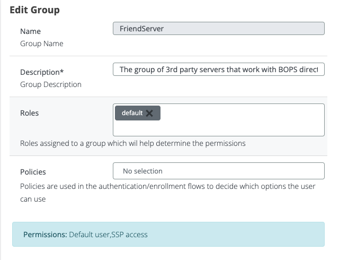Click the Policies field label
This screenshot has height=260, width=348.
(33, 172)
